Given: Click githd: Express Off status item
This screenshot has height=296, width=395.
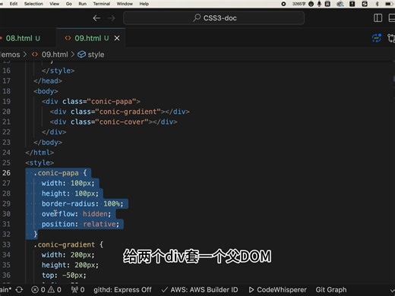Looking at the screenshot, I should click(x=122, y=290).
